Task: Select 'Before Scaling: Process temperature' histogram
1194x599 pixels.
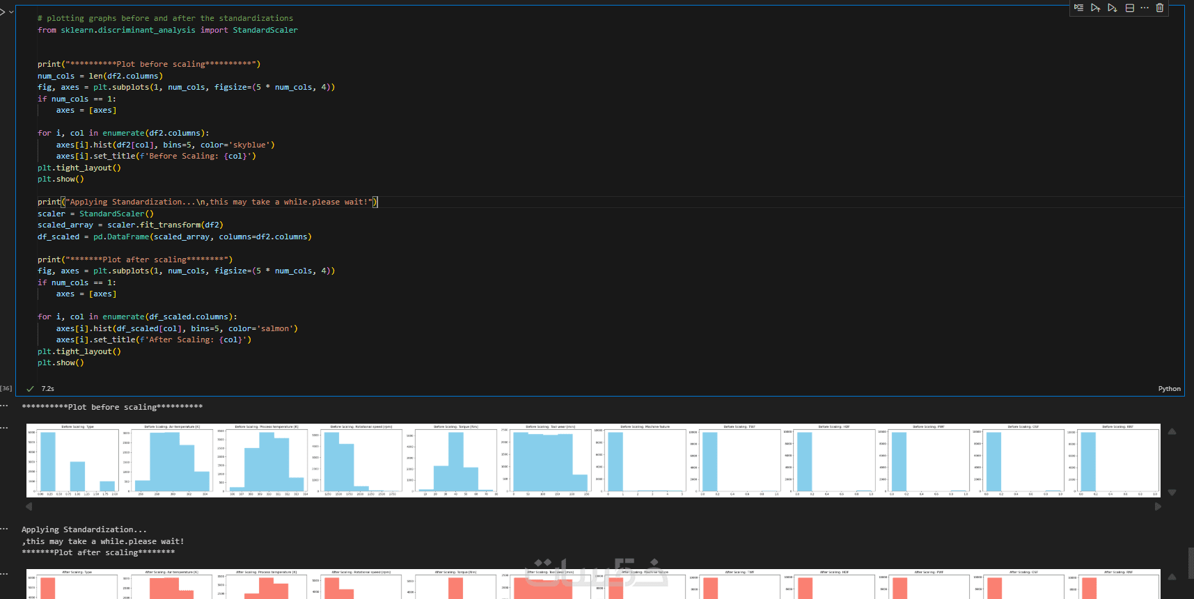Action: pyautogui.click(x=262, y=460)
